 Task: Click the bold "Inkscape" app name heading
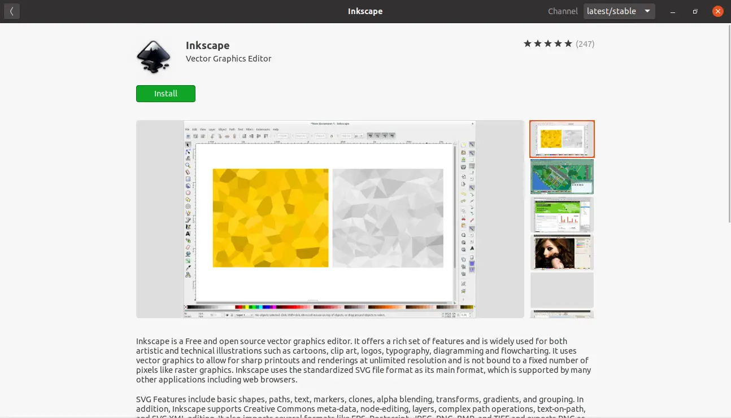(208, 46)
